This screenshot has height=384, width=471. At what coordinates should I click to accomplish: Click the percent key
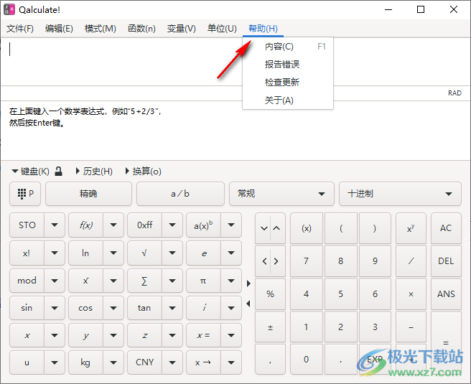tap(271, 294)
